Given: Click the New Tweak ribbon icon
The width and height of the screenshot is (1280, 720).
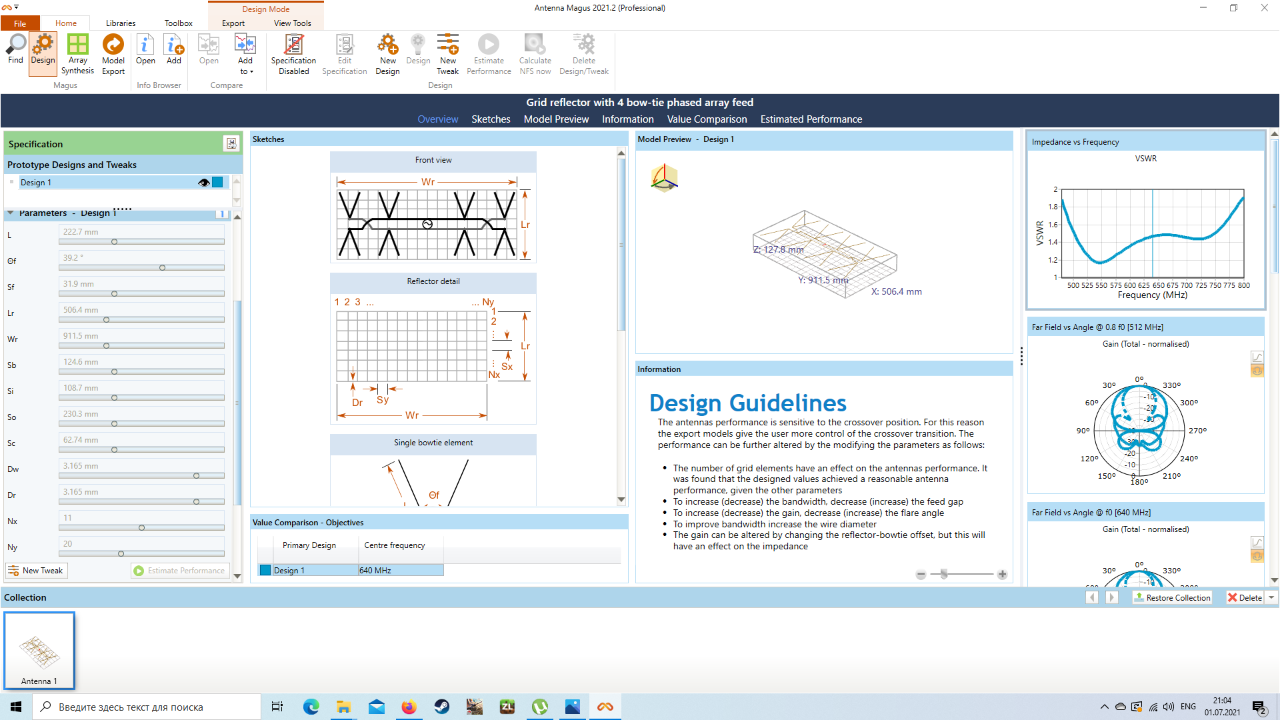Looking at the screenshot, I should [447, 45].
